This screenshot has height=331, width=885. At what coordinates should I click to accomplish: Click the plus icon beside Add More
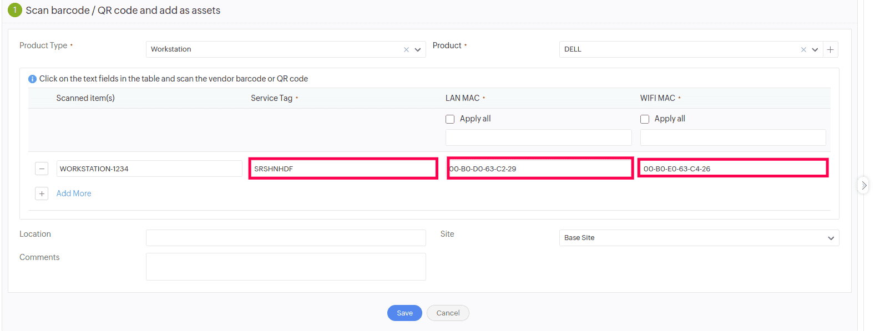[x=42, y=193]
